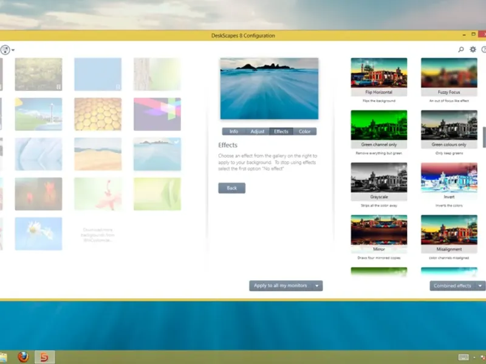Apply the Mirror effect
486x364 pixels.
[x=378, y=234]
